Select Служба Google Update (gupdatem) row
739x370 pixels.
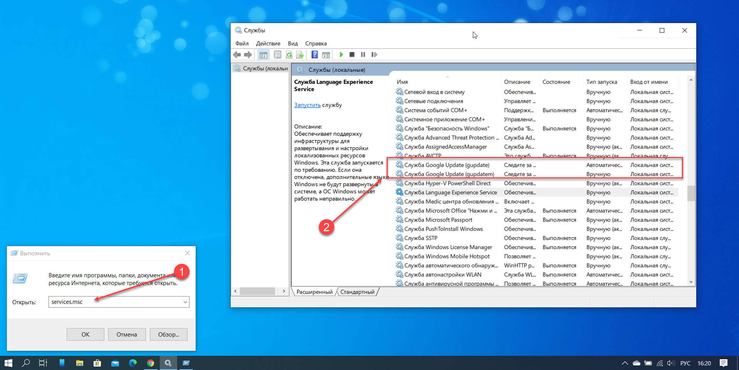coord(536,174)
